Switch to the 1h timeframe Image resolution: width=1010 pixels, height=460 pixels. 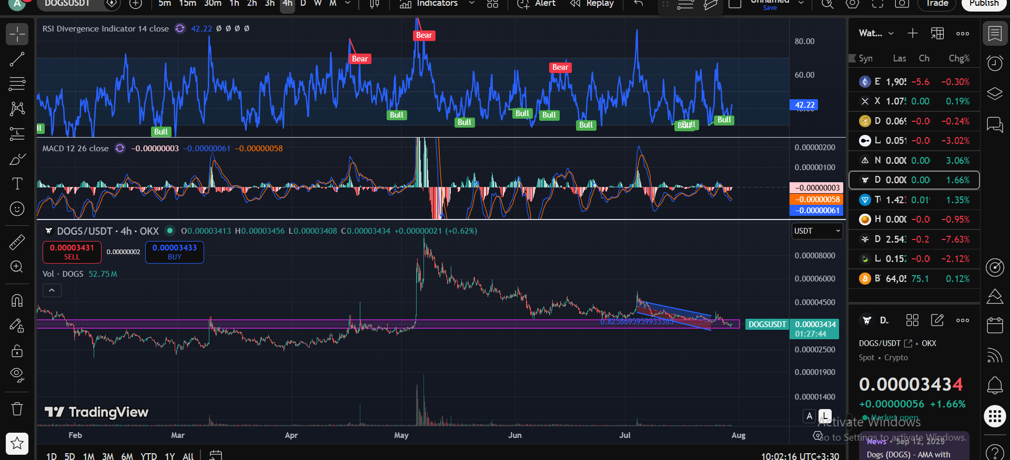pos(234,3)
